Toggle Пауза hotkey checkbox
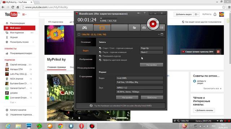Screen dimensions: 231x129 coord(100,52)
